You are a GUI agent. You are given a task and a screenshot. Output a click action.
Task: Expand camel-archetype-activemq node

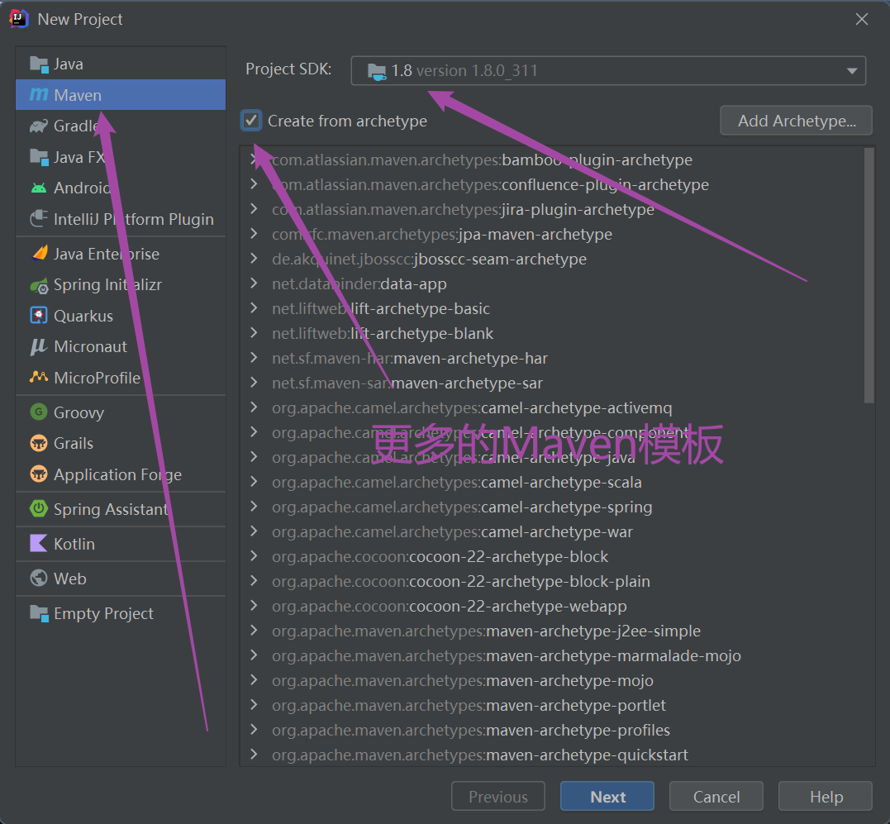coord(254,407)
